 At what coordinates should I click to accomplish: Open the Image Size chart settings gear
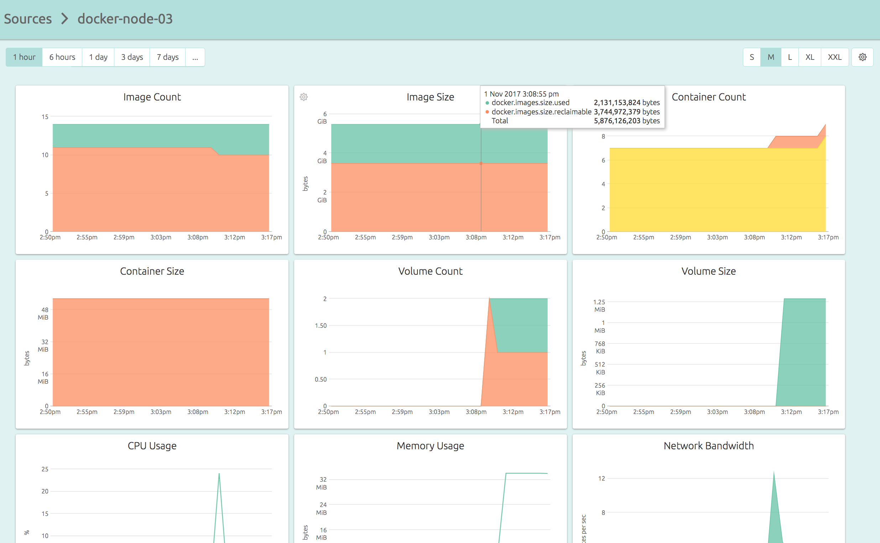[x=304, y=97]
